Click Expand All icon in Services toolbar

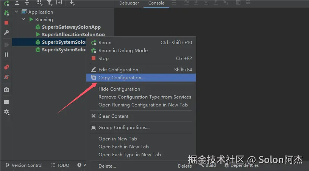click(17, 3)
